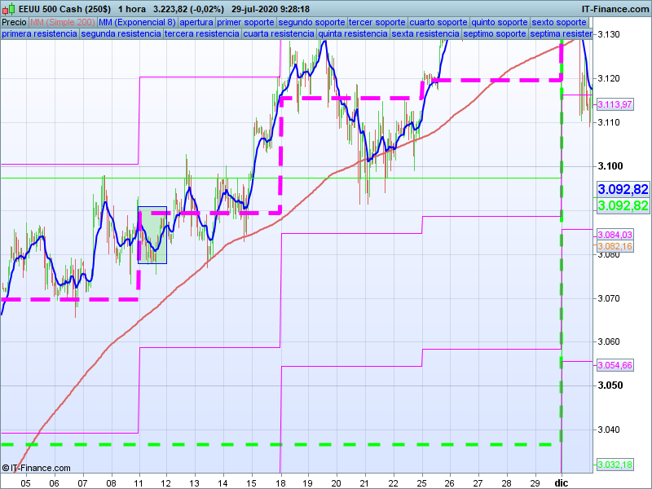
Task: Select the primer soporte label
Action: click(x=248, y=22)
